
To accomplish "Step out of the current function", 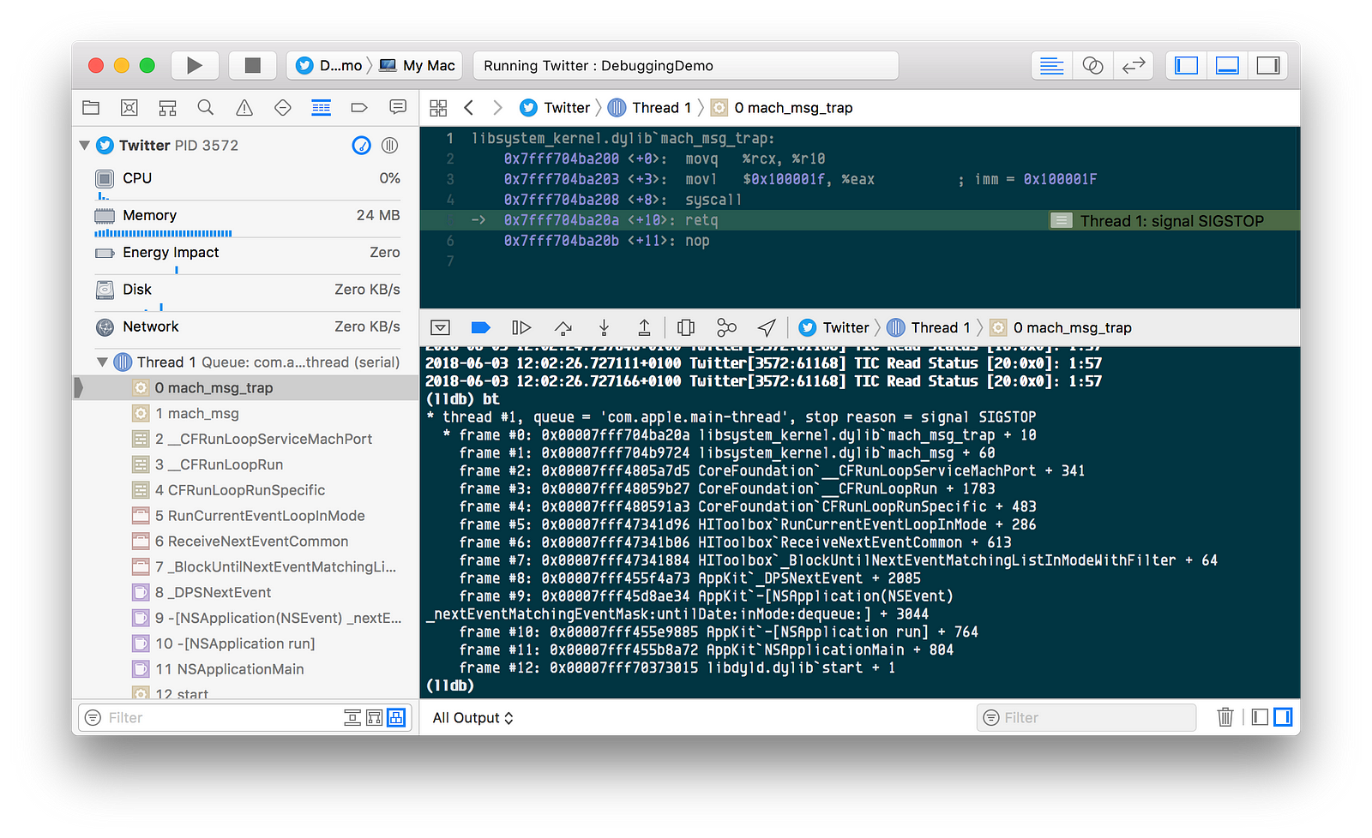I will [644, 327].
